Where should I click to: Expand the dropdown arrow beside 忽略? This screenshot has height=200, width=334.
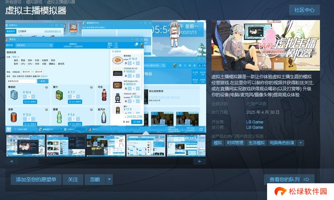(x=109, y=180)
